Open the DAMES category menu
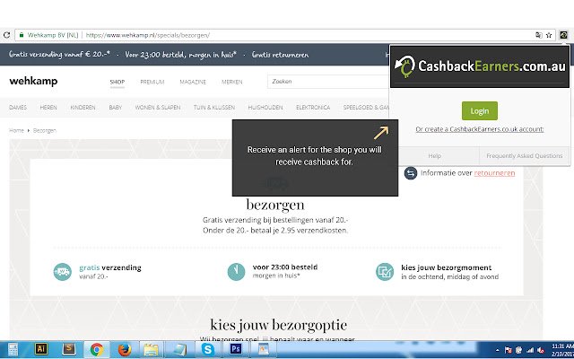Image resolution: width=574 pixels, height=359 pixels. click(18, 108)
